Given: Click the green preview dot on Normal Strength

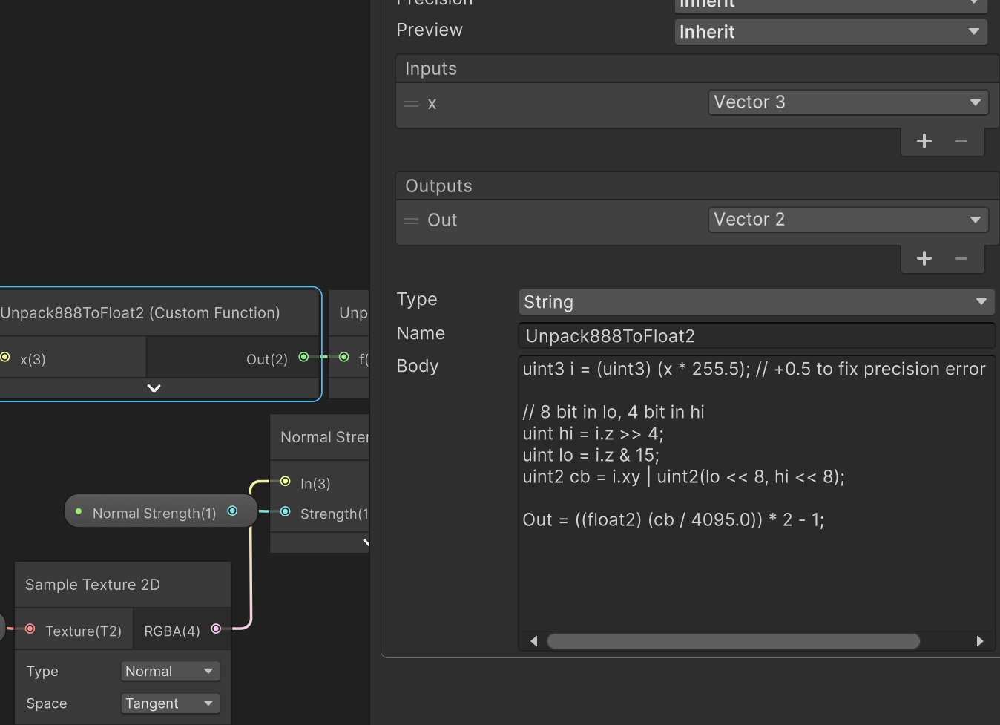Looking at the screenshot, I should tap(79, 511).
